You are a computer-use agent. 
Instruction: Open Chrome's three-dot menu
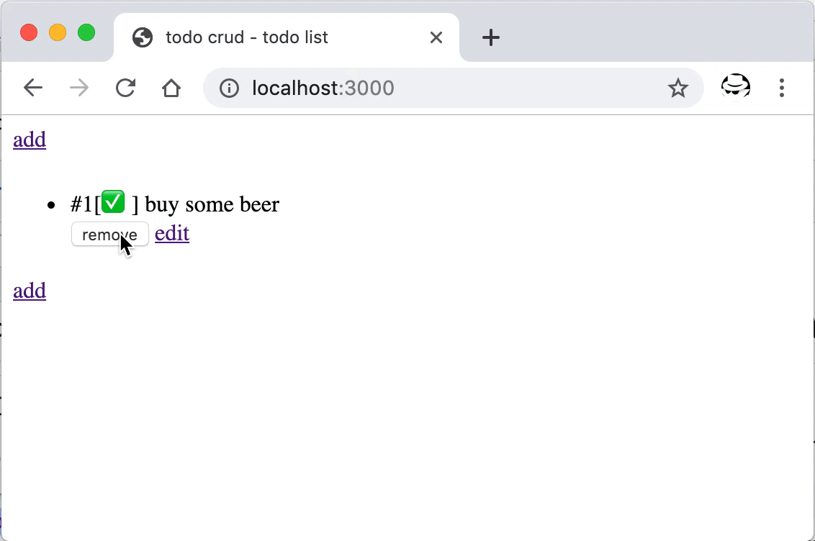click(782, 88)
